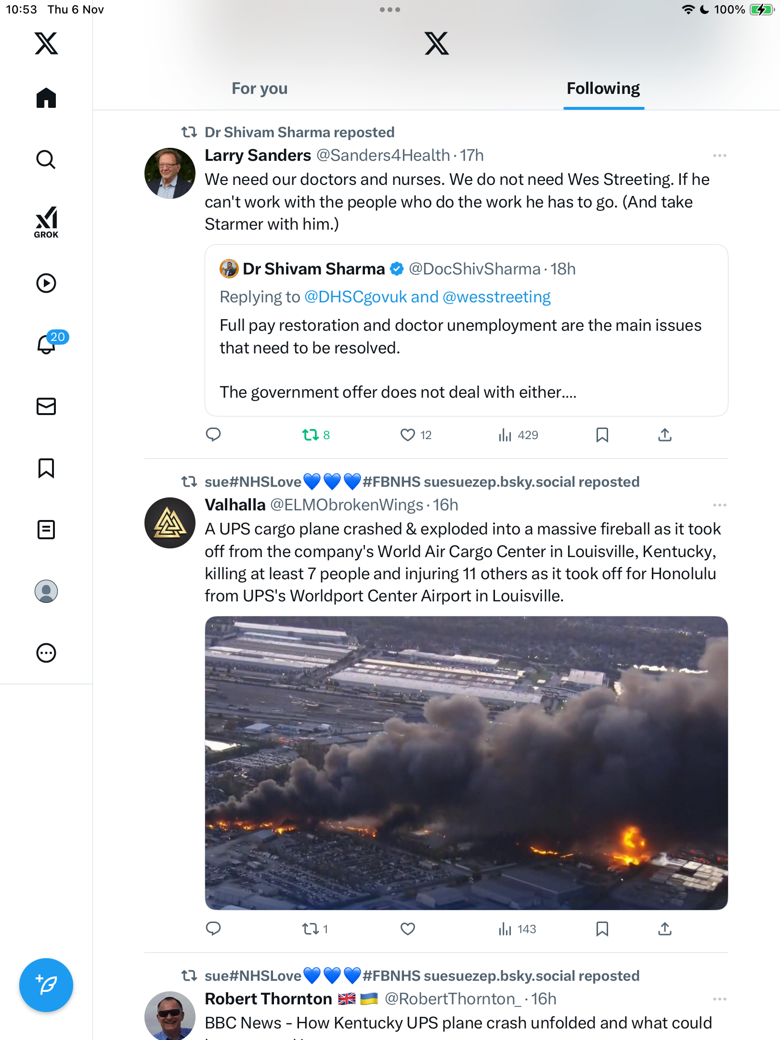Undo repost on Larry Sanders' post
This screenshot has height=1040, width=780.
click(311, 435)
